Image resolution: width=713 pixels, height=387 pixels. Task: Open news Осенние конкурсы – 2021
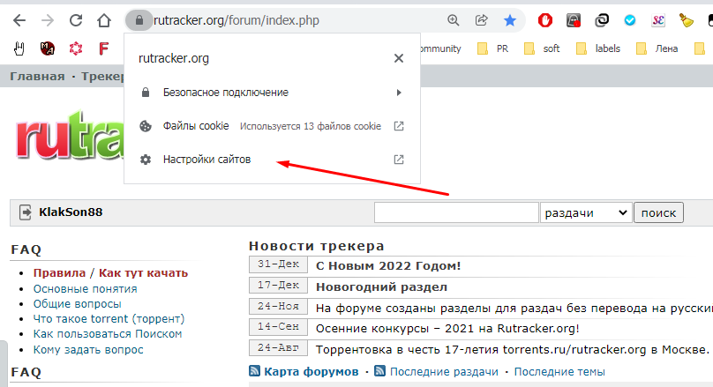[447, 329]
